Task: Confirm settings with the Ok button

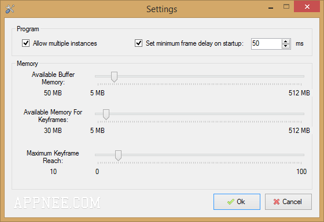Action: point(237,202)
